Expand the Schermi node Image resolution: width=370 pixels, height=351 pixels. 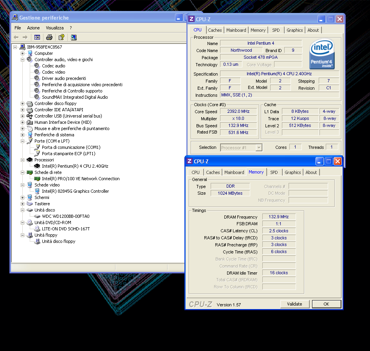pos(22,197)
